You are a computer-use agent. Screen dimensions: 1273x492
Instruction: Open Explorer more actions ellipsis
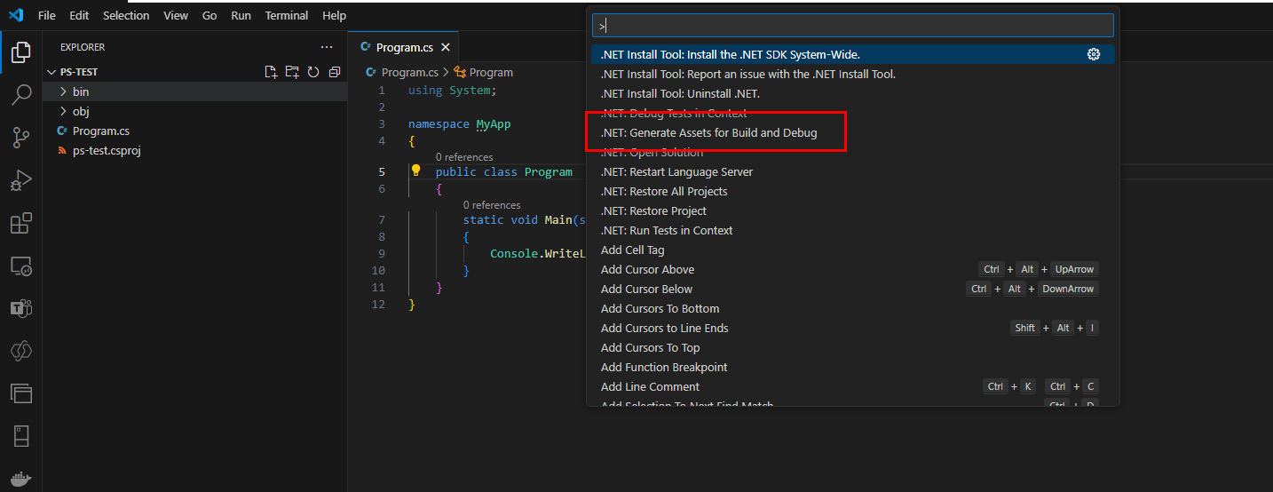327,47
